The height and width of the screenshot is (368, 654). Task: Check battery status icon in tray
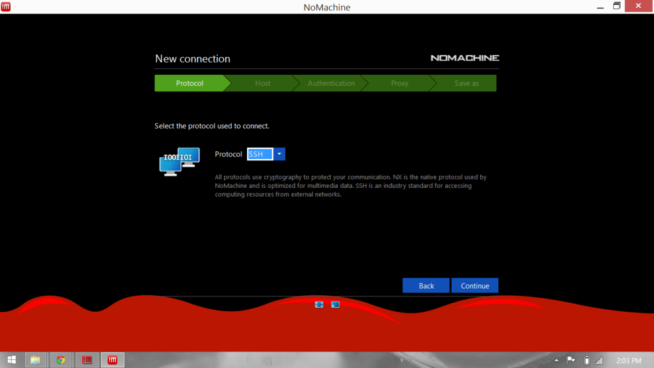(x=586, y=360)
